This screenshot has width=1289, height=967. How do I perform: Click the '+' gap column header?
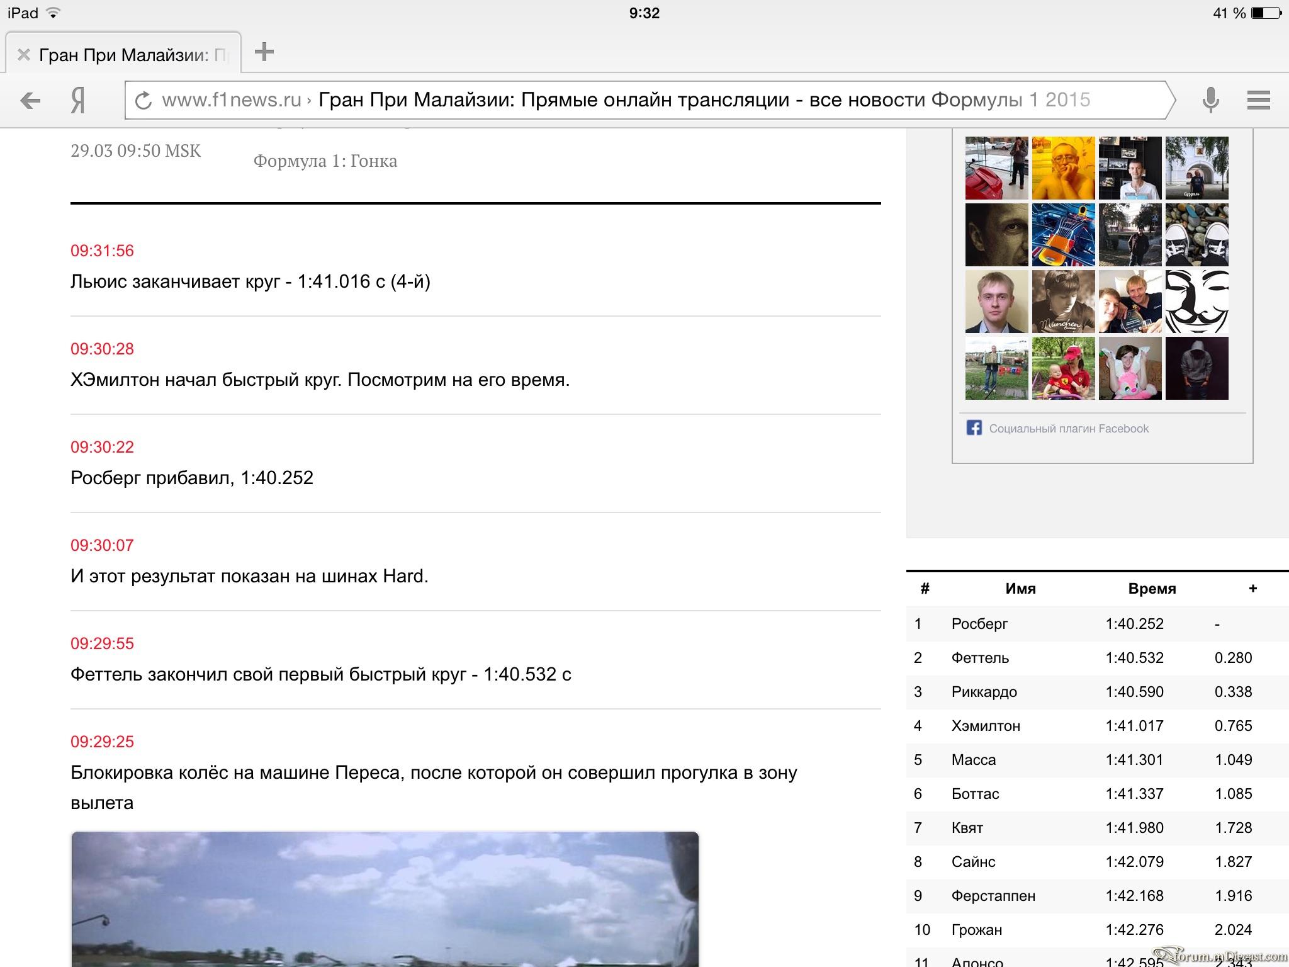click(x=1252, y=589)
